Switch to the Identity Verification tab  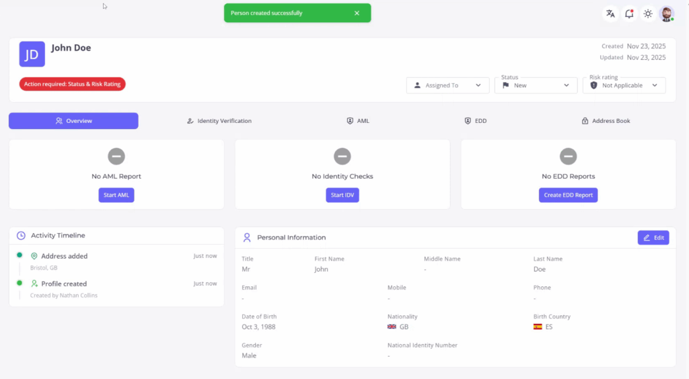219,121
